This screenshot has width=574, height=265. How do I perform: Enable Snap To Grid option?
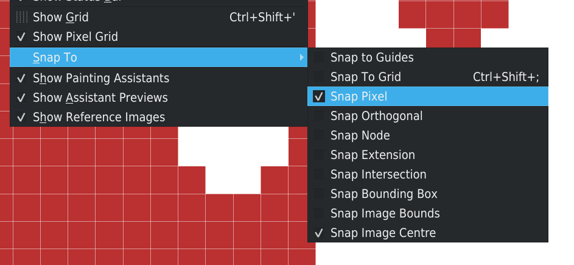coord(318,77)
